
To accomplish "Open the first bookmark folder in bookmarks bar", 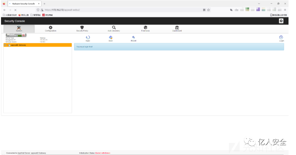I will [x=10, y=15].
